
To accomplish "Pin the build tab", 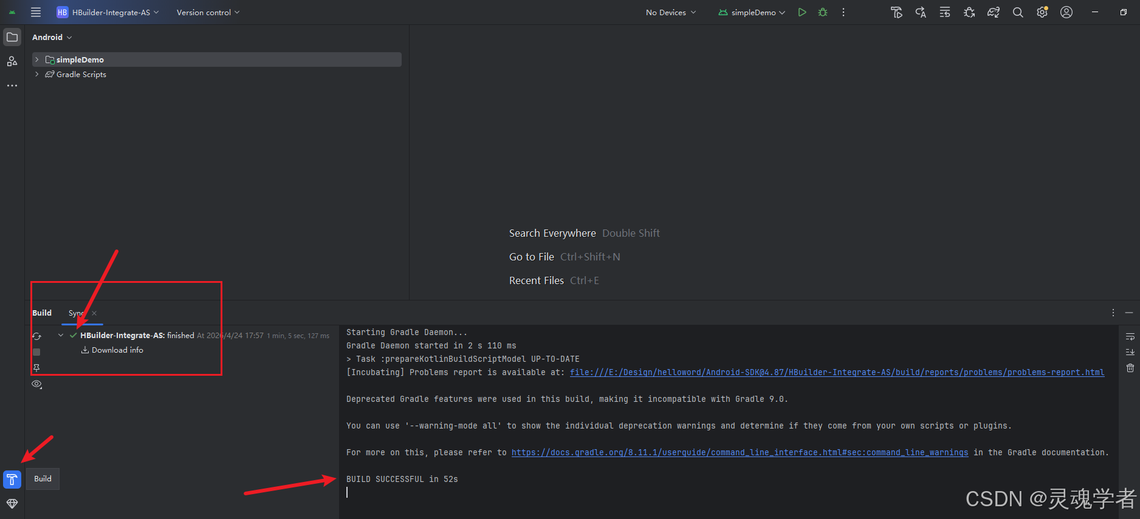I will click(x=36, y=368).
